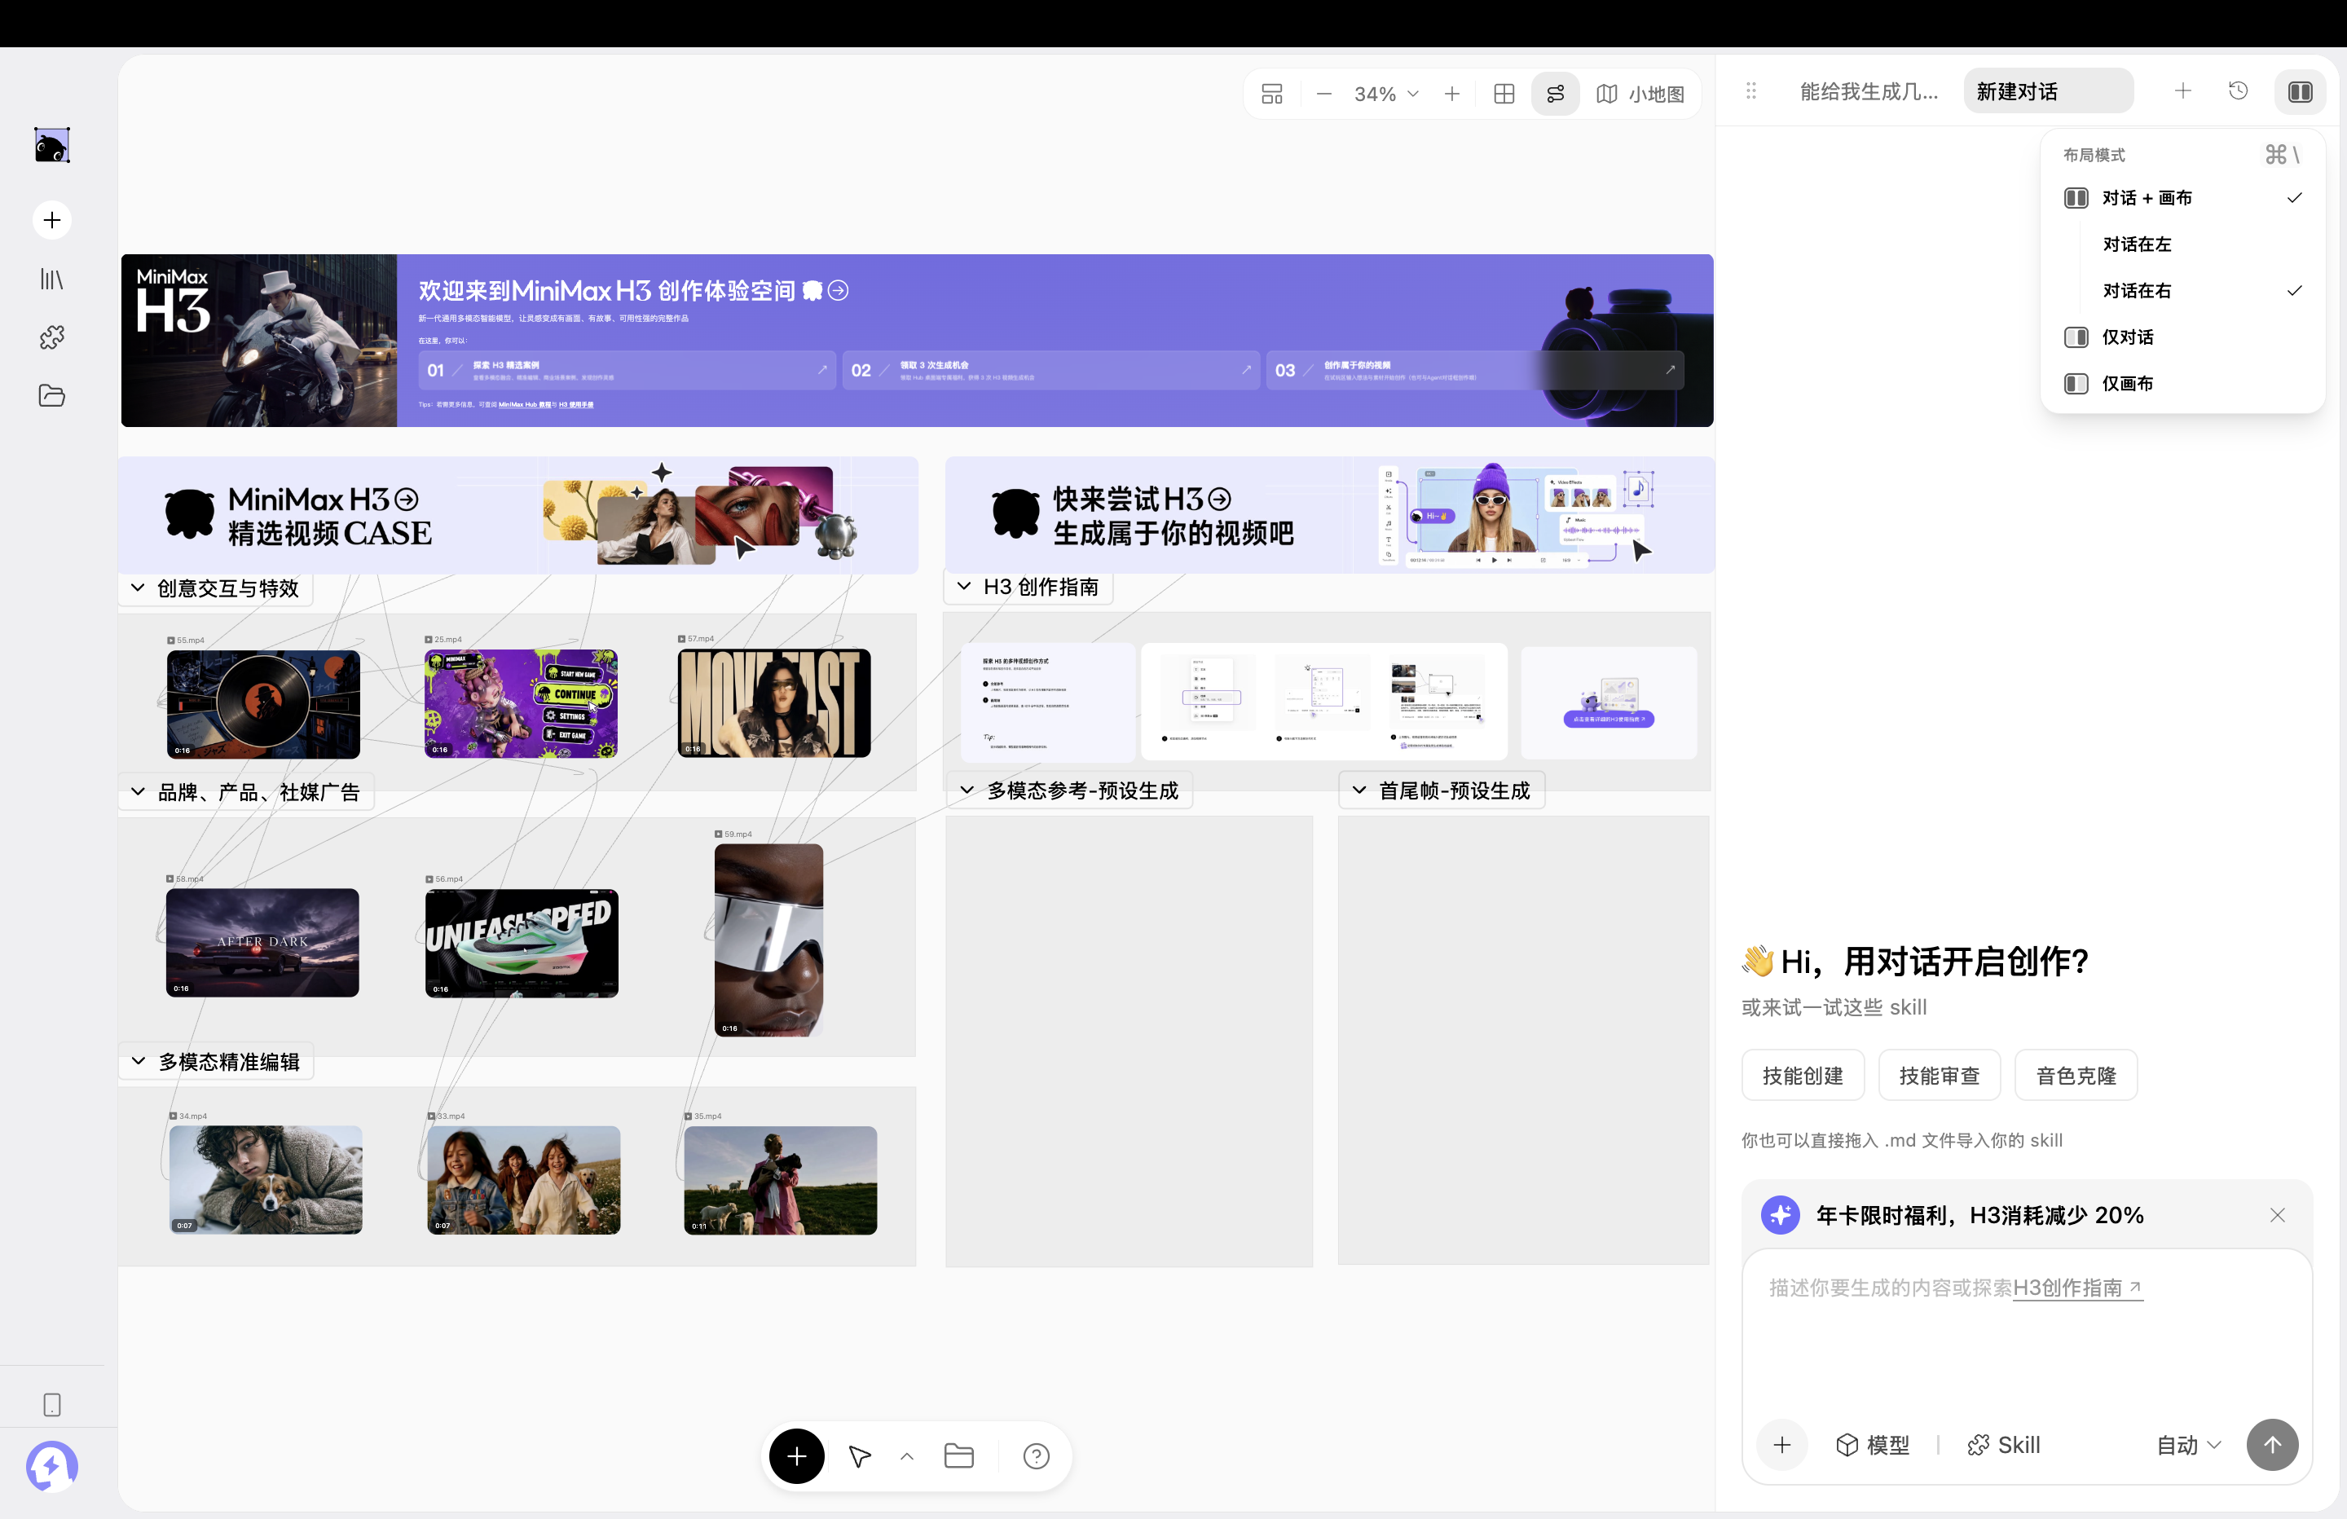Open the library icon in left sidebar

52,280
